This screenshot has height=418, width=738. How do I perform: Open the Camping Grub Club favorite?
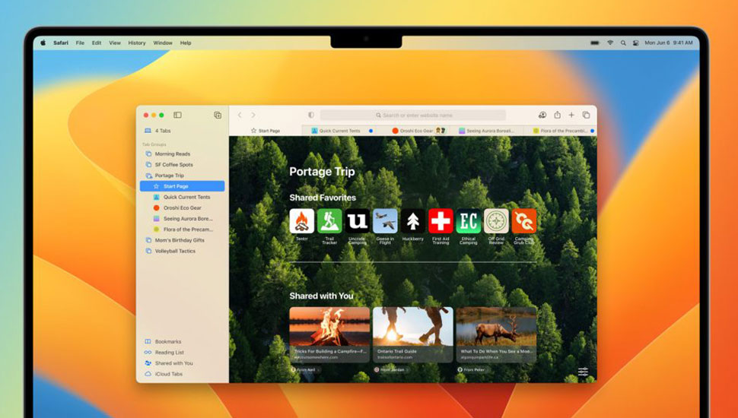[x=524, y=221]
